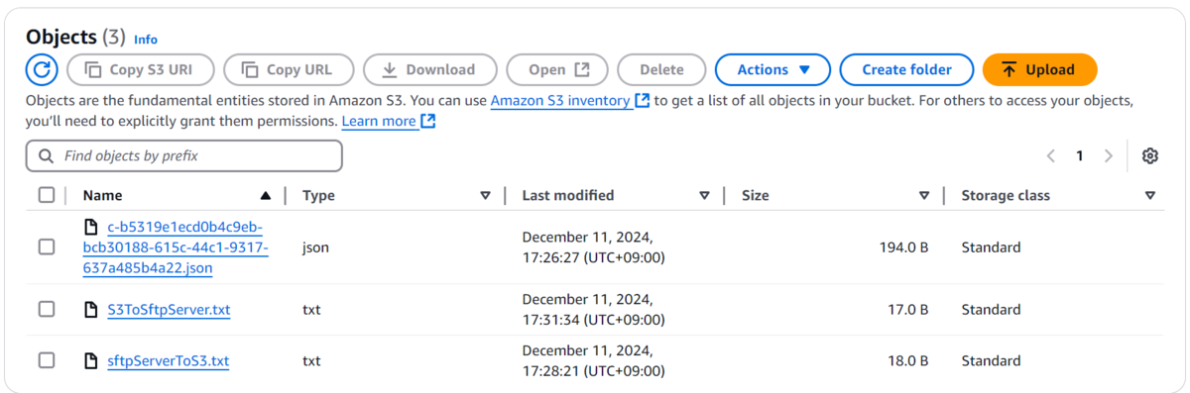Sort by Type column arrow
The width and height of the screenshot is (1190, 393).
tap(485, 196)
